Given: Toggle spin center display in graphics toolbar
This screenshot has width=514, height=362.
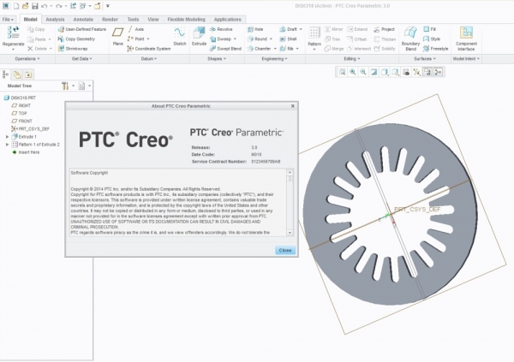Looking at the screenshot, I should click(x=439, y=72).
